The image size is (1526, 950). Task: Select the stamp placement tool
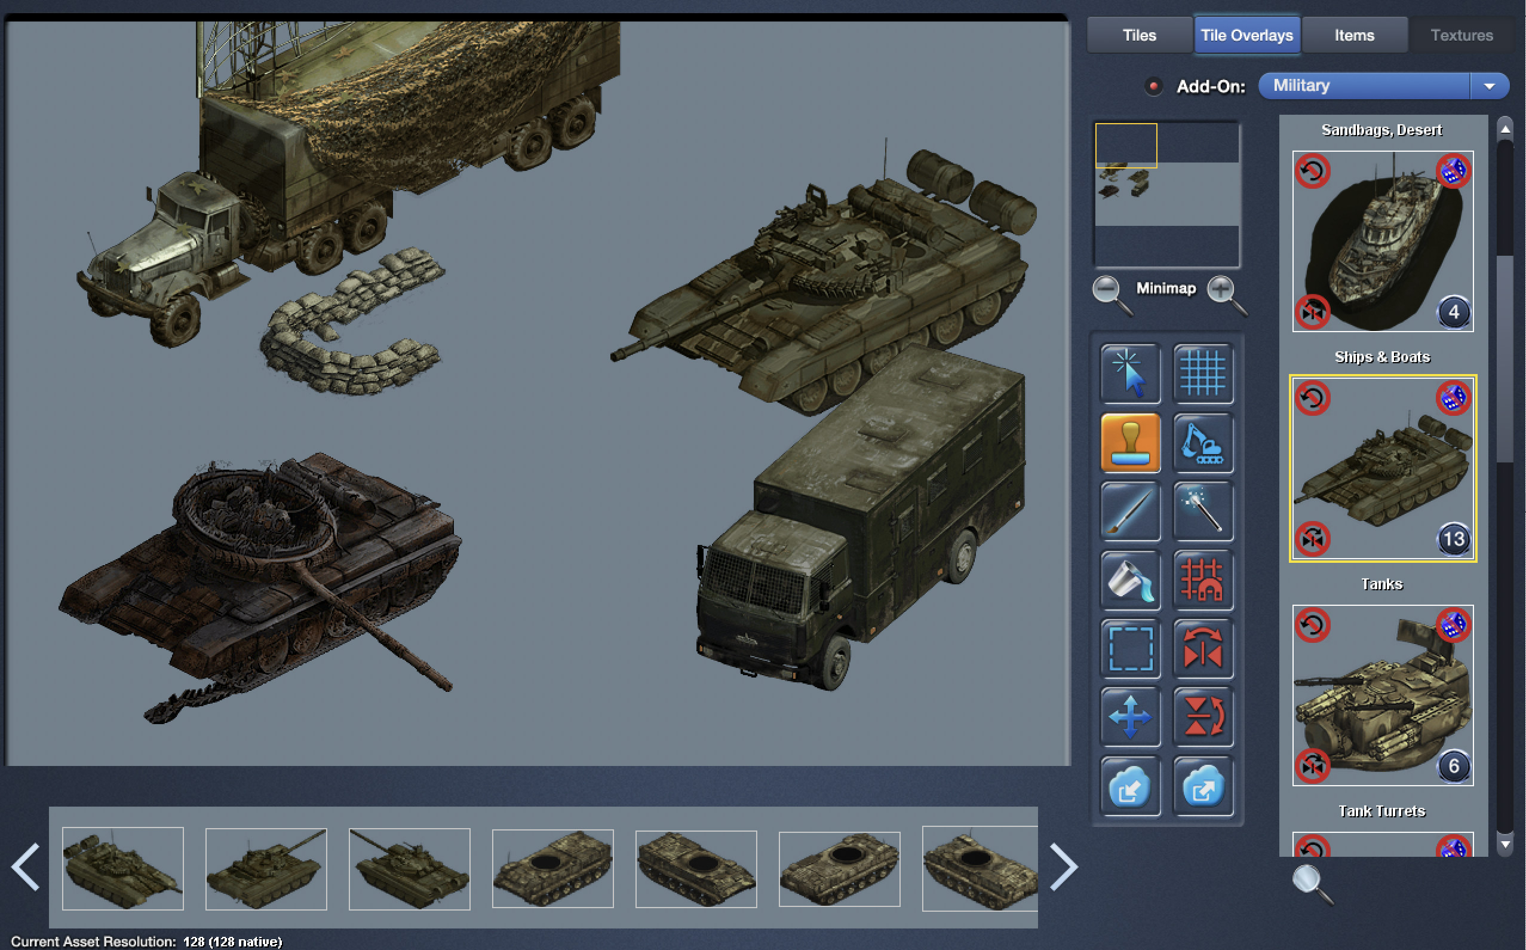tap(1130, 443)
